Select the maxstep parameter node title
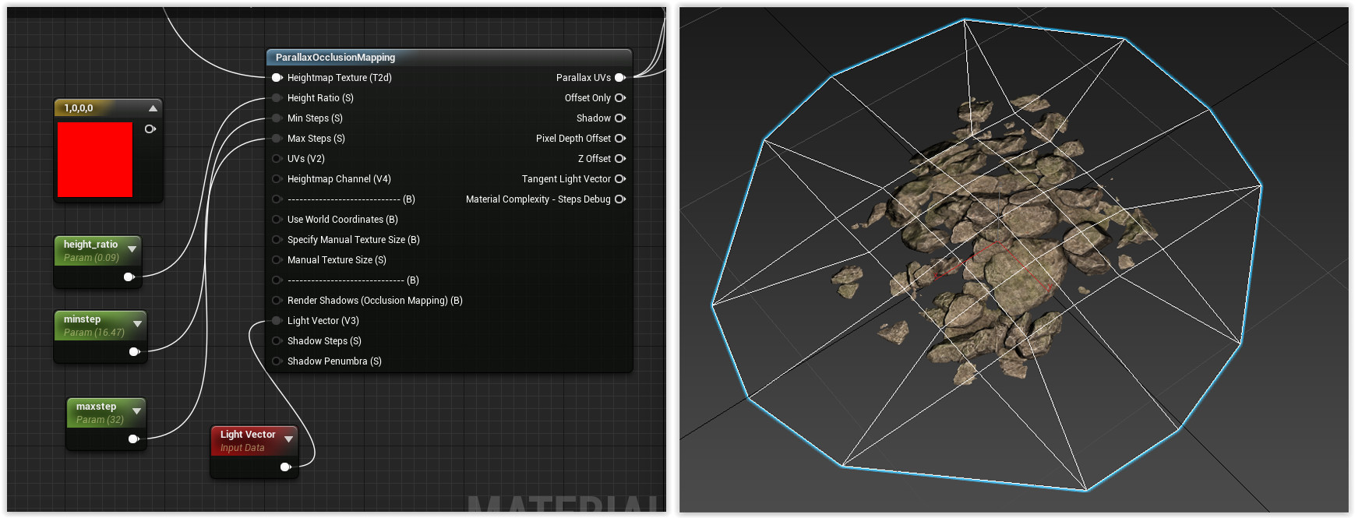The image size is (1355, 518). pos(96,407)
